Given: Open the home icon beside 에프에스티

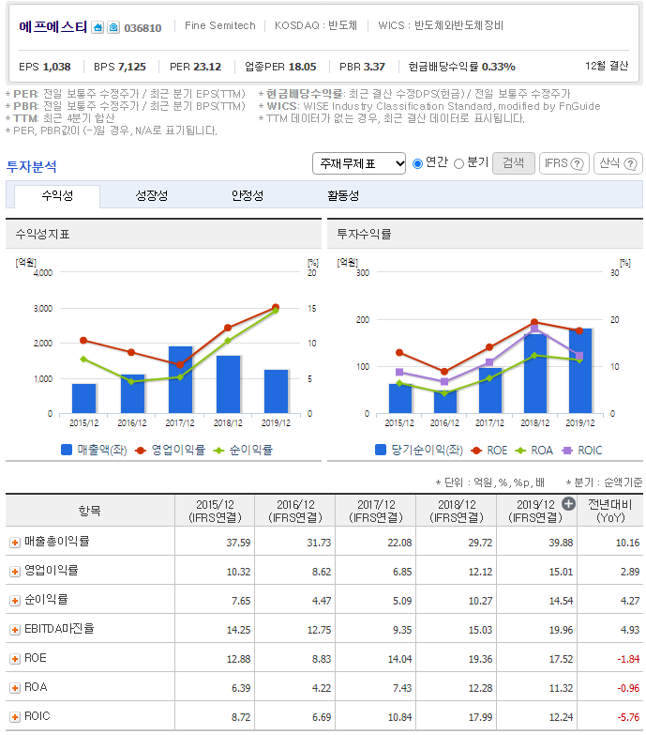Looking at the screenshot, I should pyautogui.click(x=98, y=27).
